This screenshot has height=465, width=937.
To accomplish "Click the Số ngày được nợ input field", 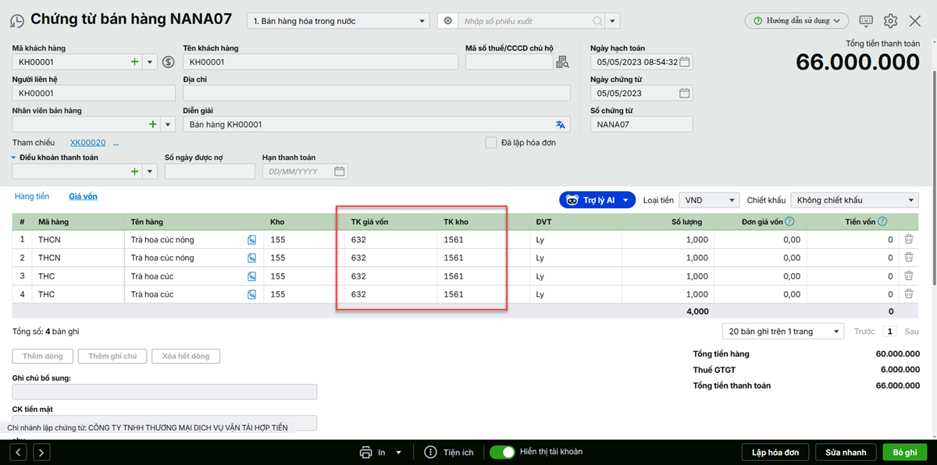I will pyautogui.click(x=209, y=172).
